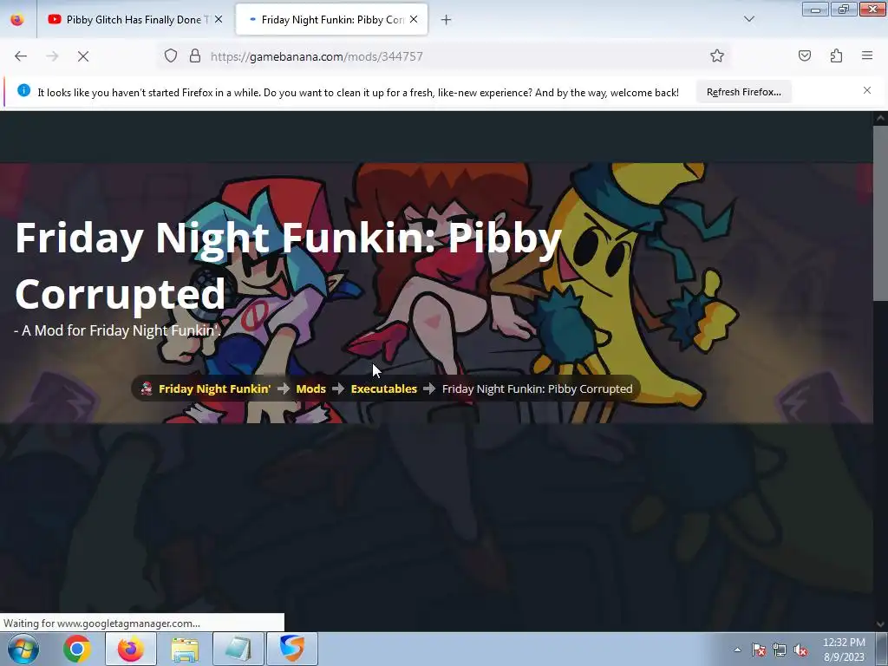Open the Firefox hamburger application menu
The width and height of the screenshot is (888, 666).
[867, 55]
